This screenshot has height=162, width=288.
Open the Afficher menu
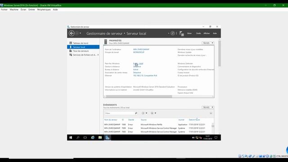[207, 33]
